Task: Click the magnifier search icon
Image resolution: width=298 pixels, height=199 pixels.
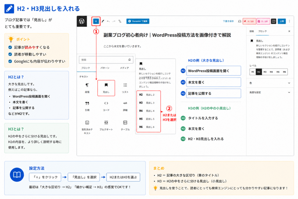Action: click(x=130, y=60)
